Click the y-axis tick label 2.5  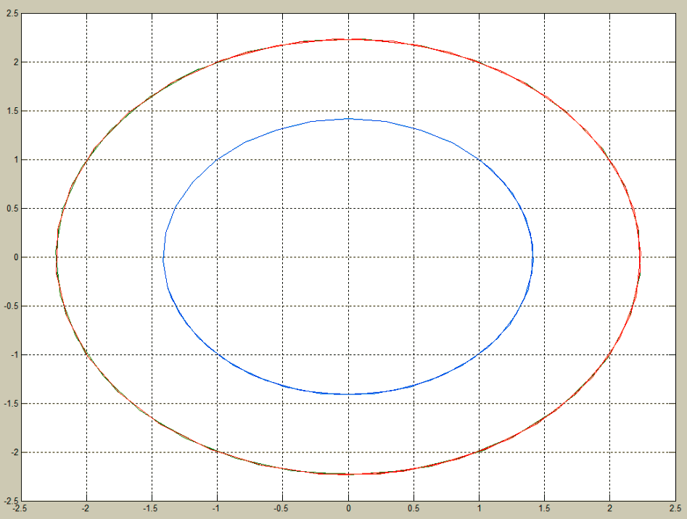[13, 14]
